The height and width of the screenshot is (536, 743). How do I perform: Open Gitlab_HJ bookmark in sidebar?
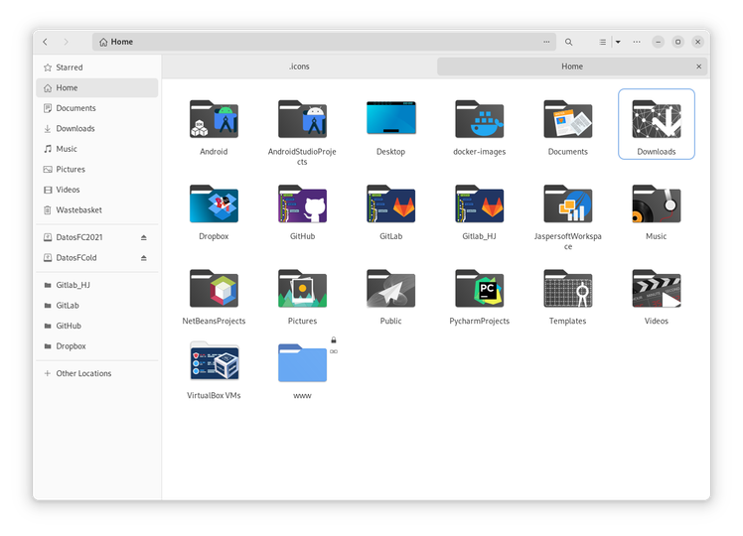click(x=97, y=285)
